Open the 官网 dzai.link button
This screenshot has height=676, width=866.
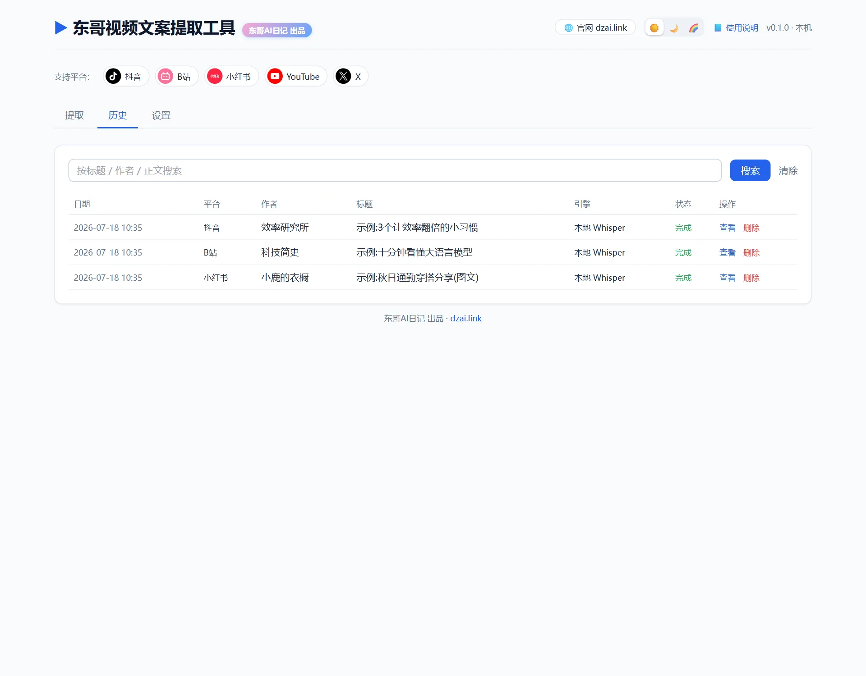pos(595,27)
